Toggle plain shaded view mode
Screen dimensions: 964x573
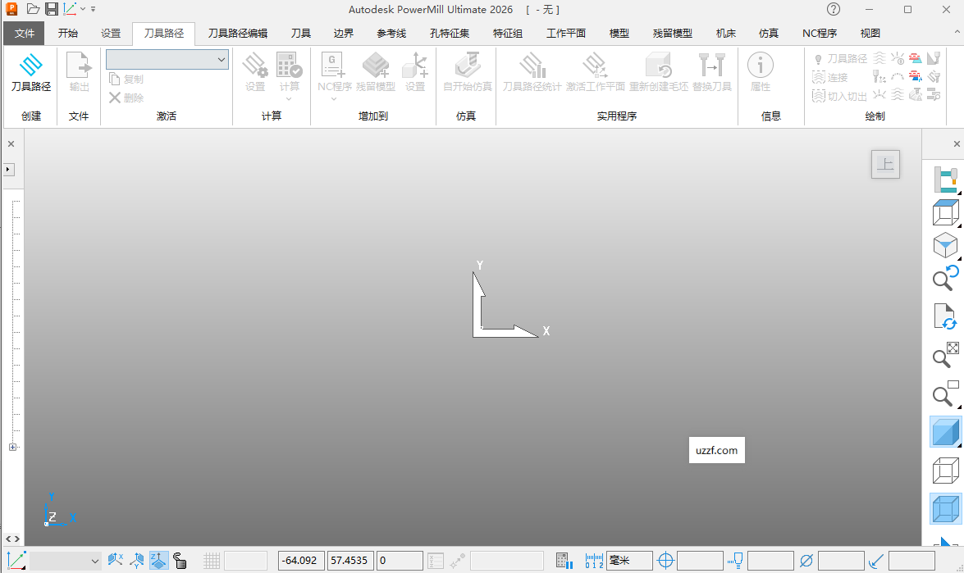click(945, 432)
